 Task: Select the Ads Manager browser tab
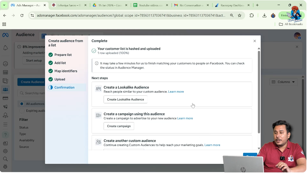pos(28,5)
